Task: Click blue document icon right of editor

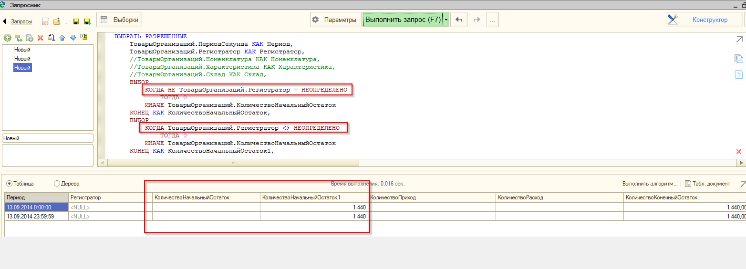Action: point(739,74)
